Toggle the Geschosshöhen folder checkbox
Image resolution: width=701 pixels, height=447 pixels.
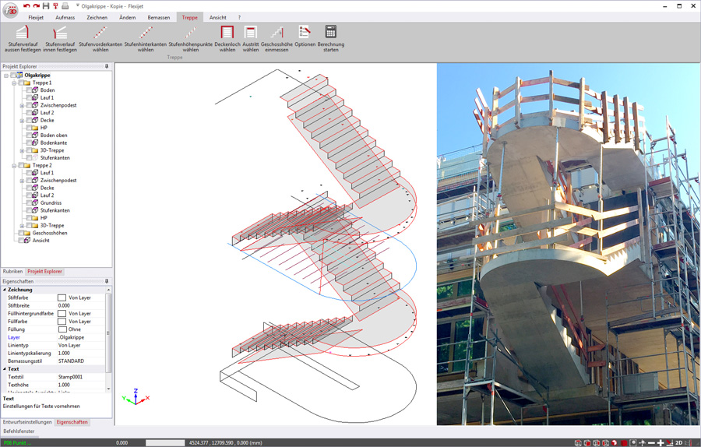21,233
